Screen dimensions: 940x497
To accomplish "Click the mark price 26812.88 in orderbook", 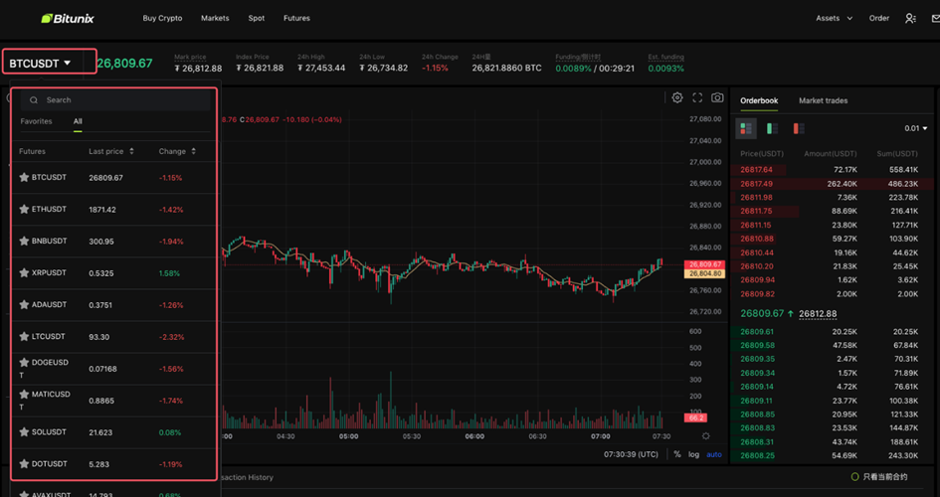I will tap(818, 314).
